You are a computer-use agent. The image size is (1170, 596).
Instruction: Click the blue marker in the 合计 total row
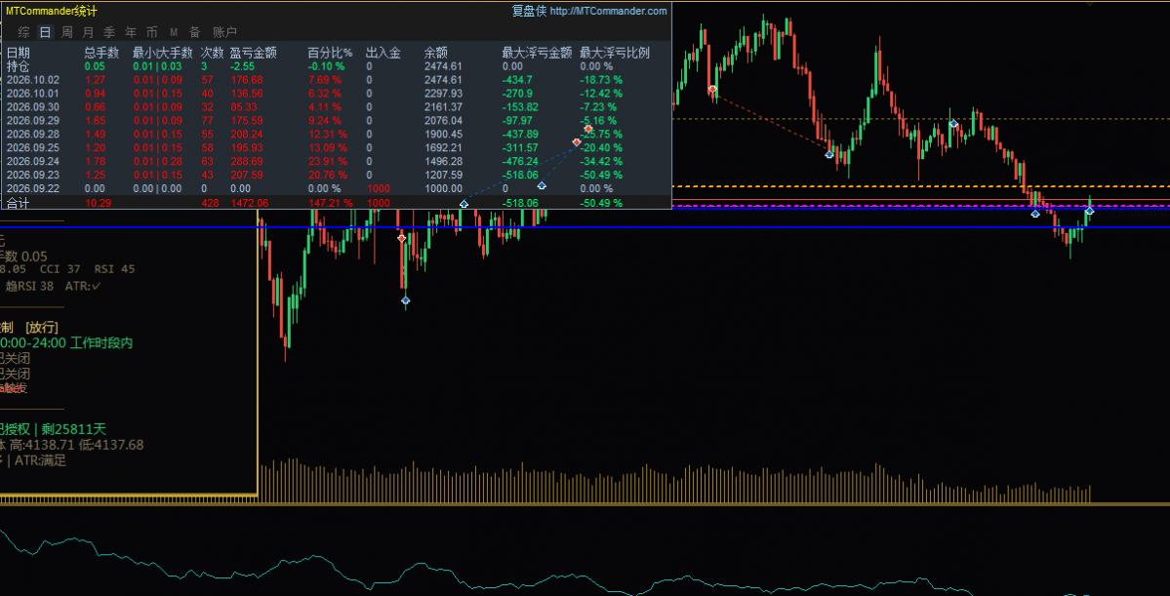point(464,204)
